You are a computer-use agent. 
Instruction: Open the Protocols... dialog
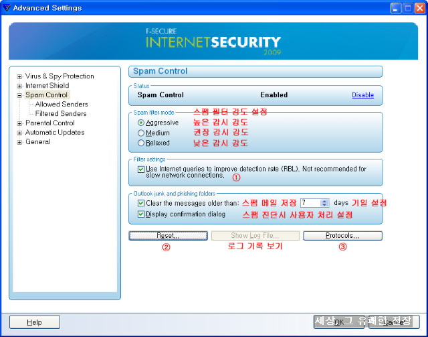[342, 236]
